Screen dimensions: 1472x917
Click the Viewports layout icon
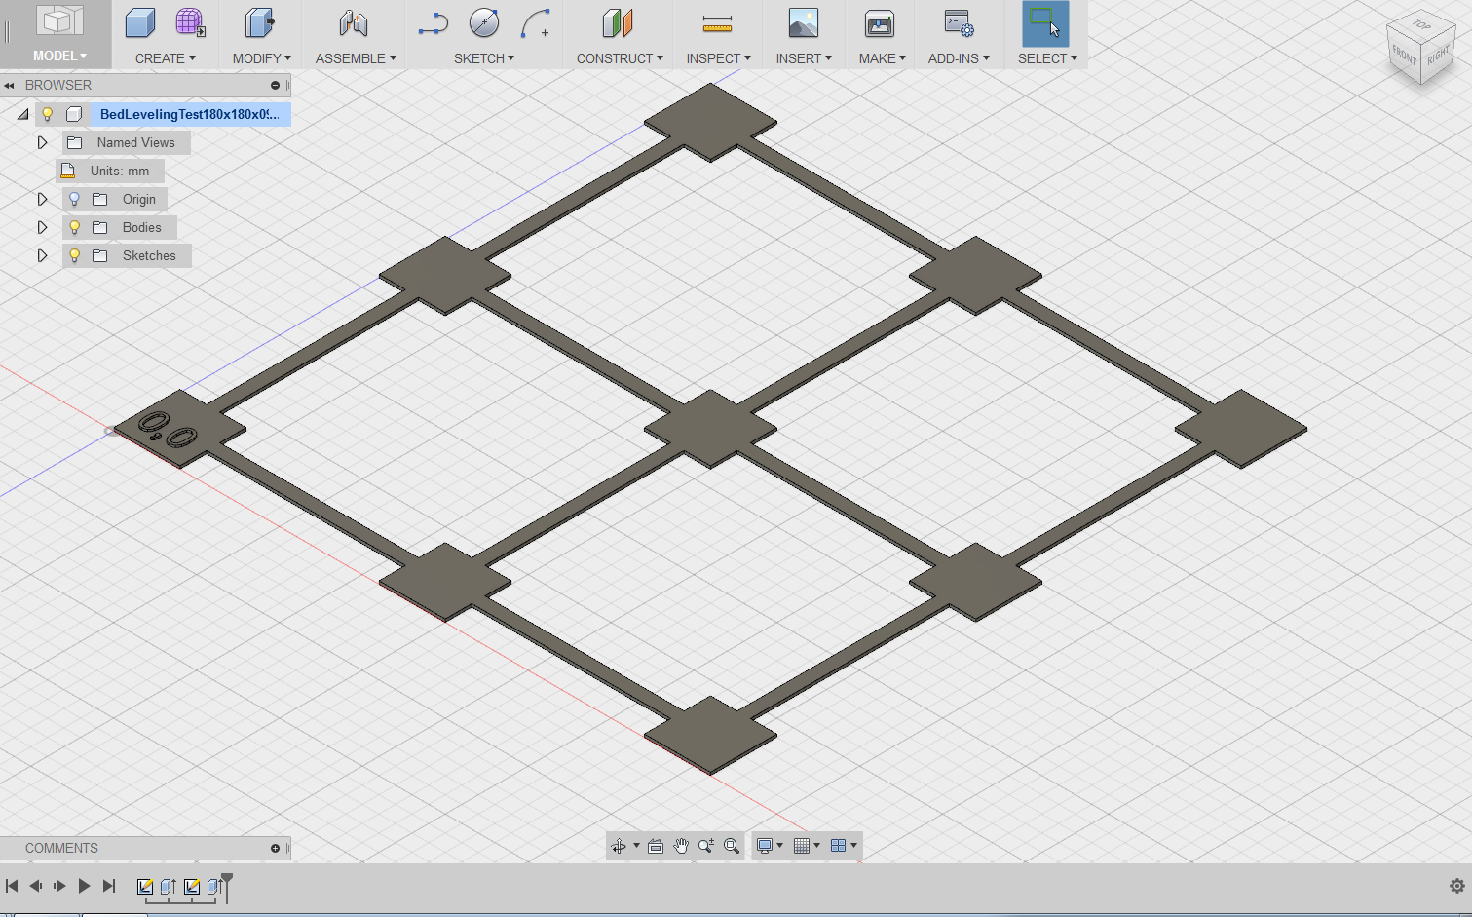click(x=838, y=846)
